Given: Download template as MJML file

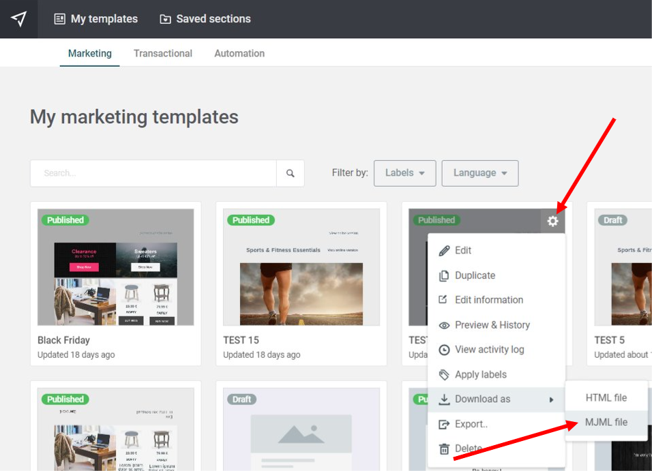Looking at the screenshot, I should [x=606, y=423].
